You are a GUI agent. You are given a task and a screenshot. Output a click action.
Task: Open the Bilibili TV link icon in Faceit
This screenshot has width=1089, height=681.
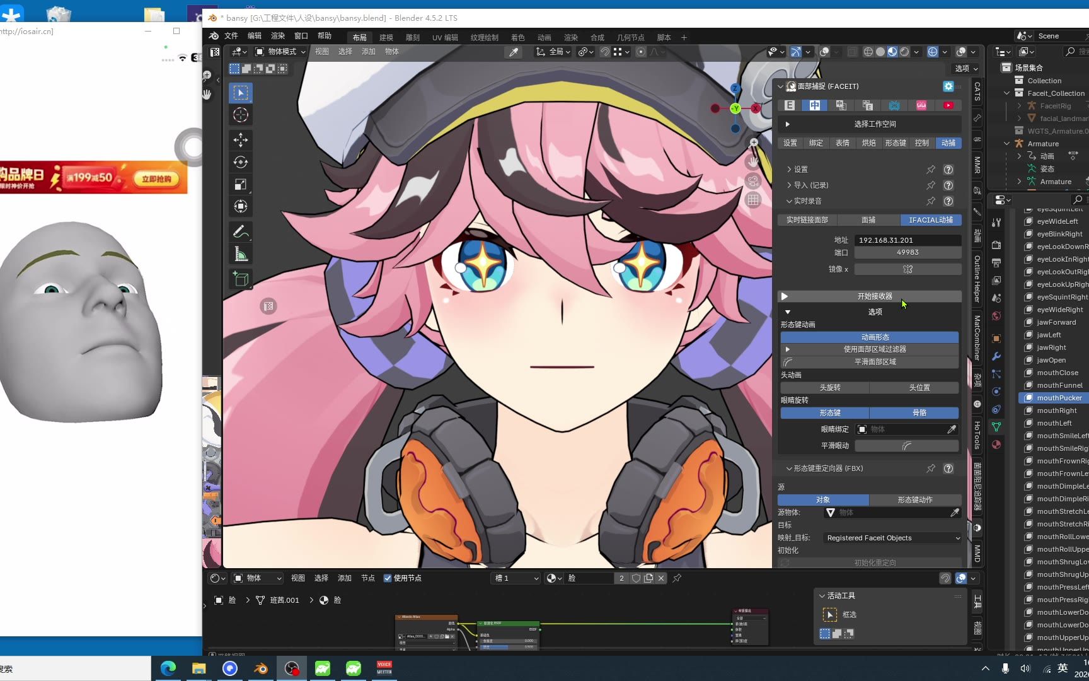(x=894, y=105)
